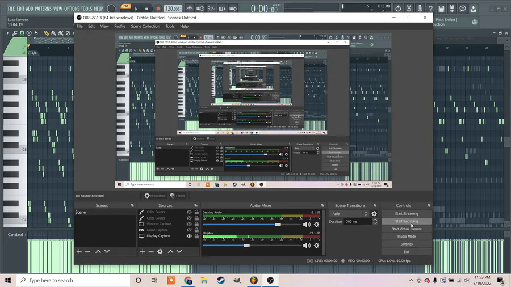
Task: Open the Fade transition dropdown
Action: click(x=349, y=214)
